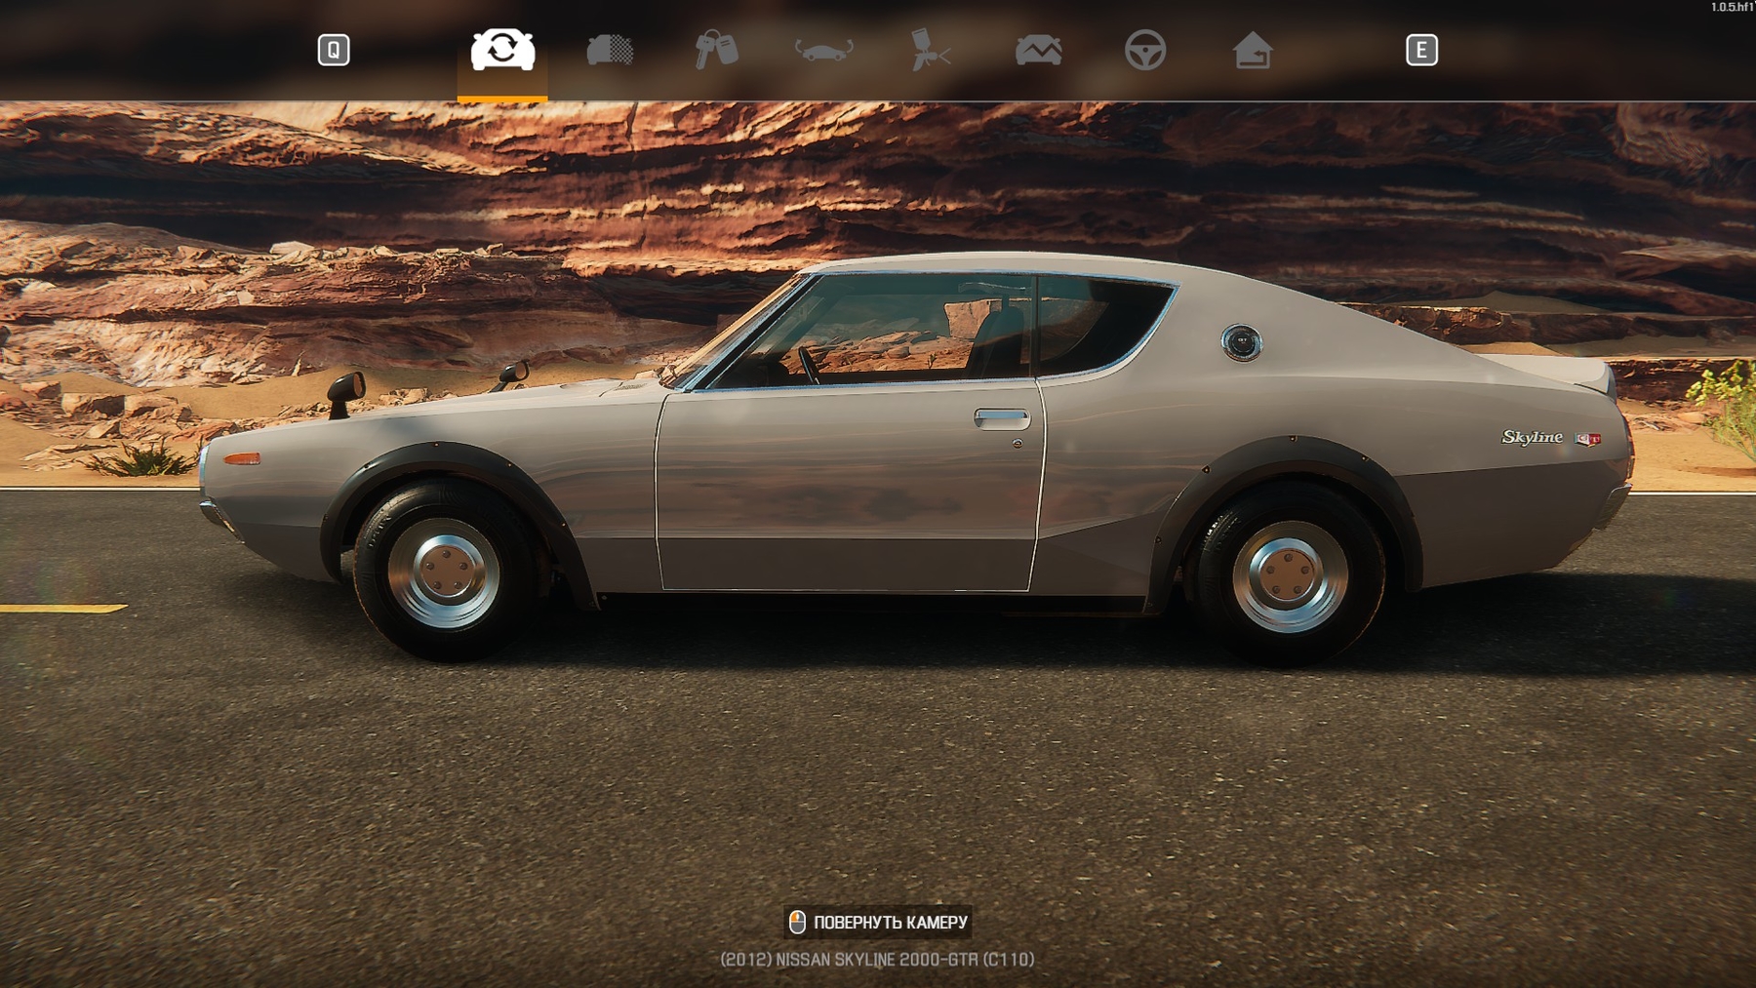Click the return to garage house icon

tap(1252, 50)
